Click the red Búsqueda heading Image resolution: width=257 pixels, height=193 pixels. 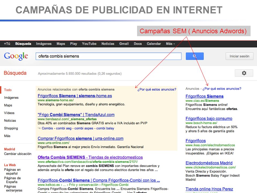tap(15, 73)
